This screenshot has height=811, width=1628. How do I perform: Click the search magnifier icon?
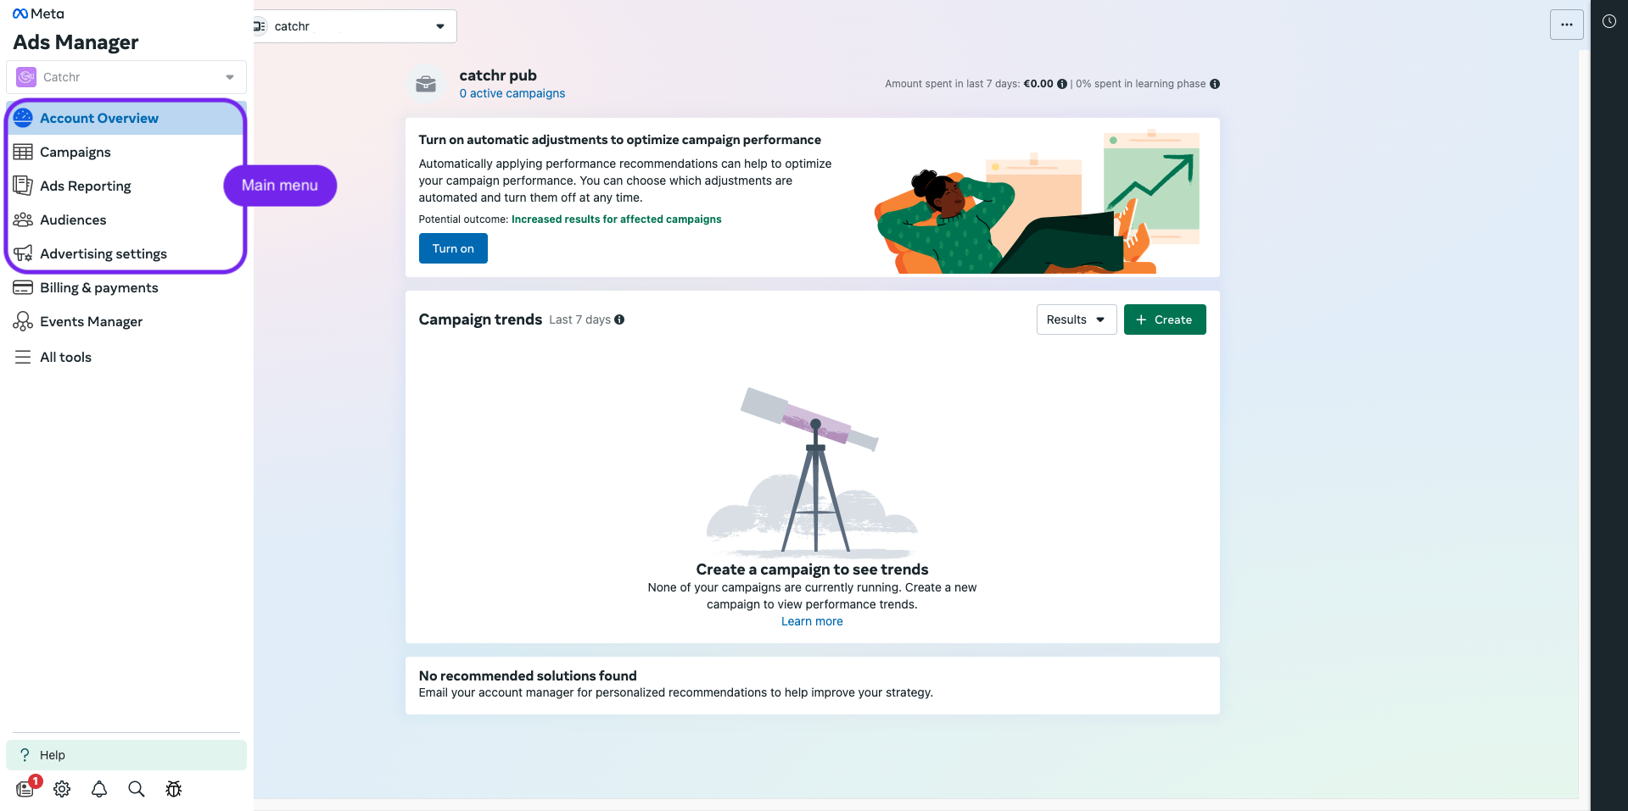(137, 789)
